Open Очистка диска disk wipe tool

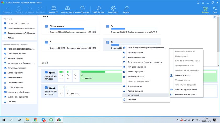[67, 10]
